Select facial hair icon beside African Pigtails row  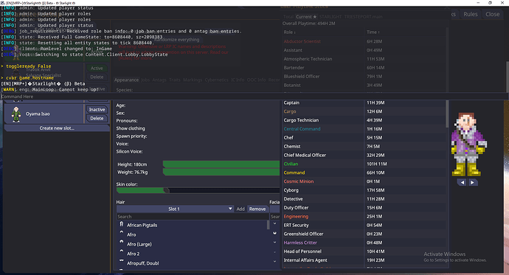tap(274, 224)
